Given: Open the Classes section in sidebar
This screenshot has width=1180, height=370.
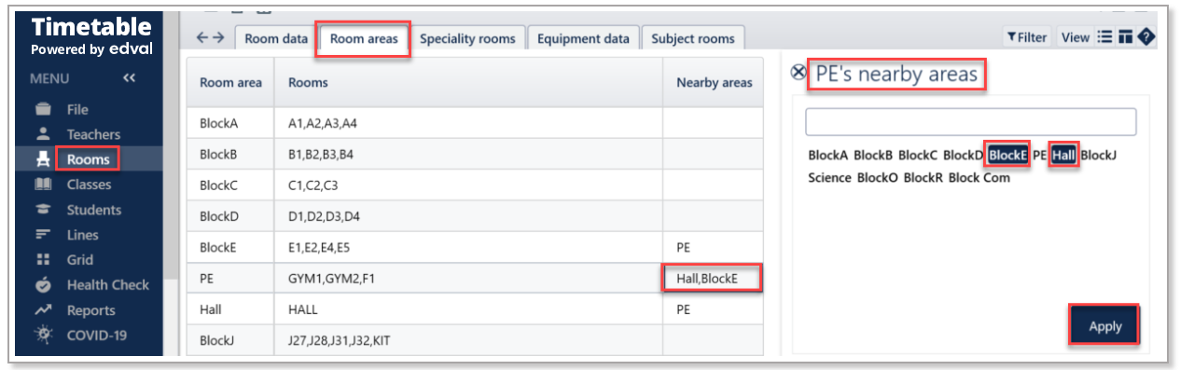Looking at the screenshot, I should tap(89, 185).
